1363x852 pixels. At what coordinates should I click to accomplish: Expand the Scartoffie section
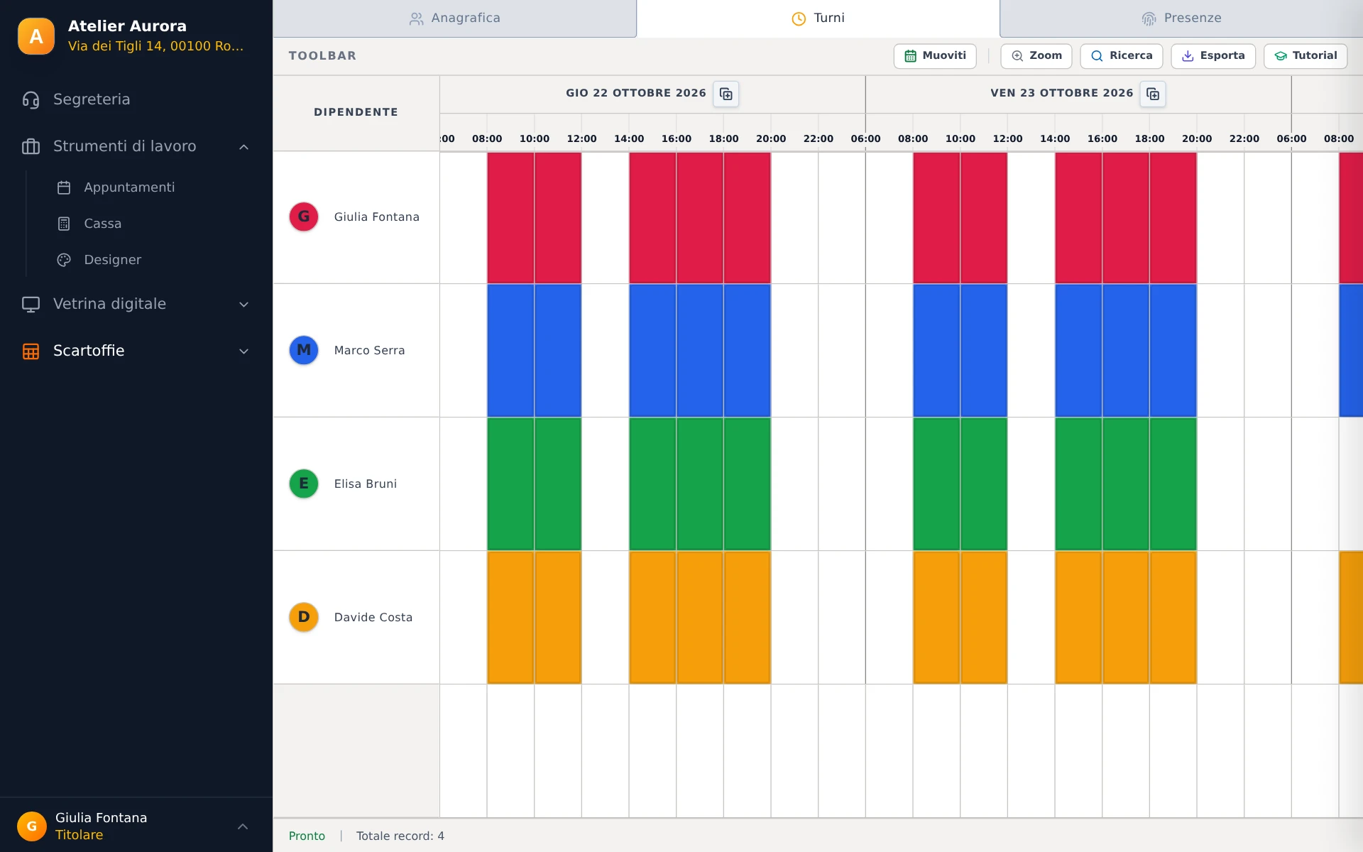pos(243,351)
